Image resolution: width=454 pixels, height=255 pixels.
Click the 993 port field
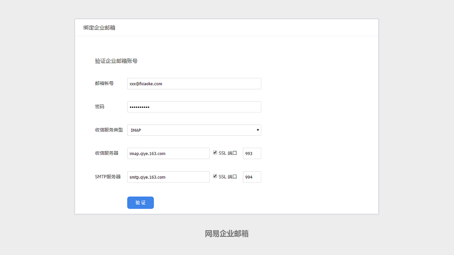coord(252,153)
